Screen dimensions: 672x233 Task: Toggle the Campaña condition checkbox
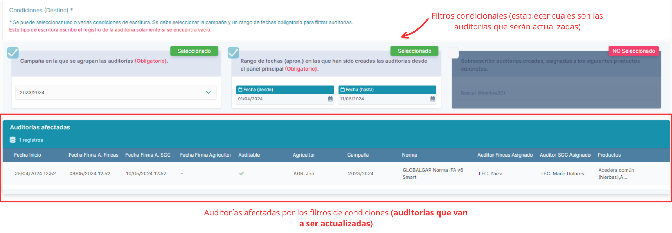pos(13,53)
